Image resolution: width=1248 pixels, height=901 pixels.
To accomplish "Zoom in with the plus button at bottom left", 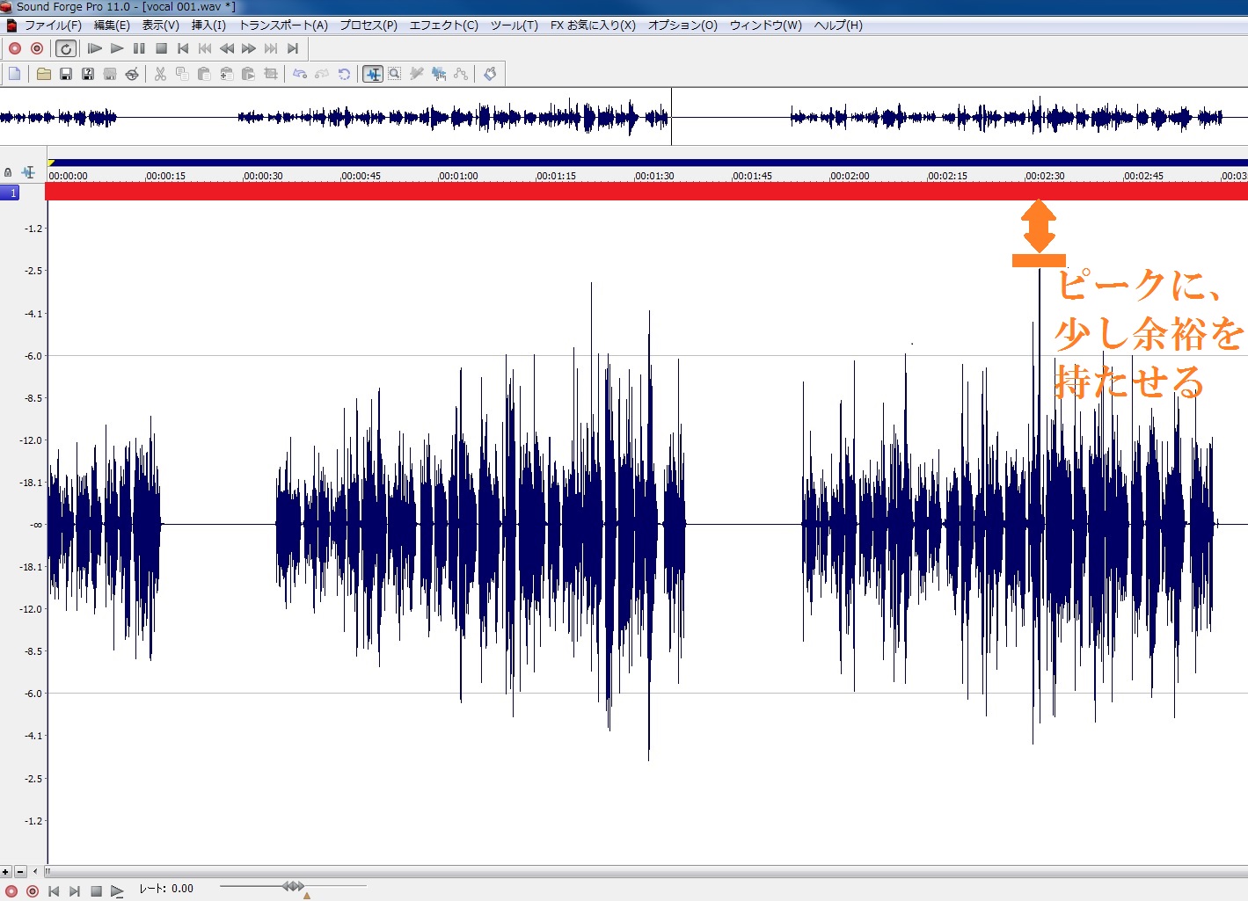I will click(x=6, y=872).
